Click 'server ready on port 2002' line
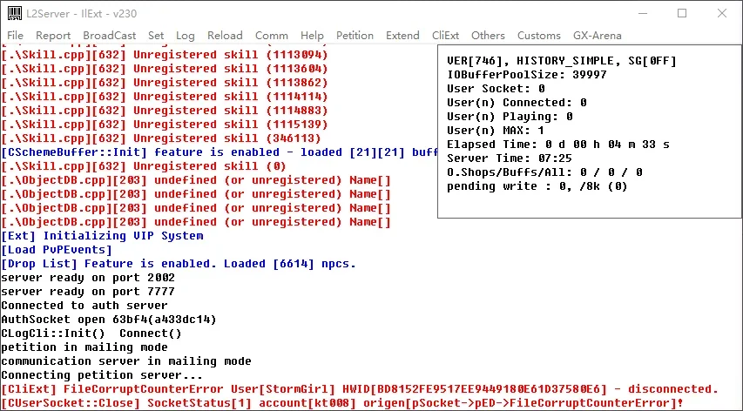The height and width of the screenshot is (411, 743). tap(88, 278)
